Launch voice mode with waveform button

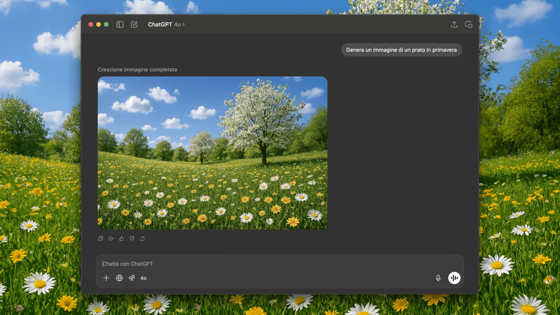tap(454, 278)
